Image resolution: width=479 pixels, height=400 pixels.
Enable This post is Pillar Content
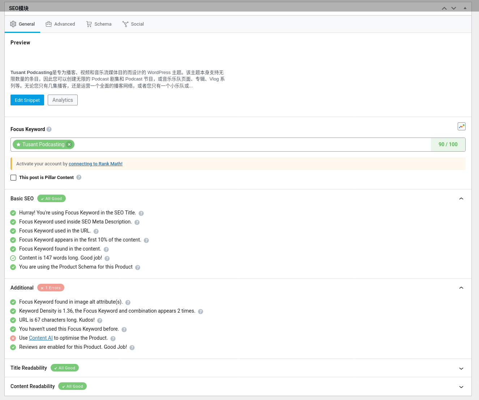(13, 178)
